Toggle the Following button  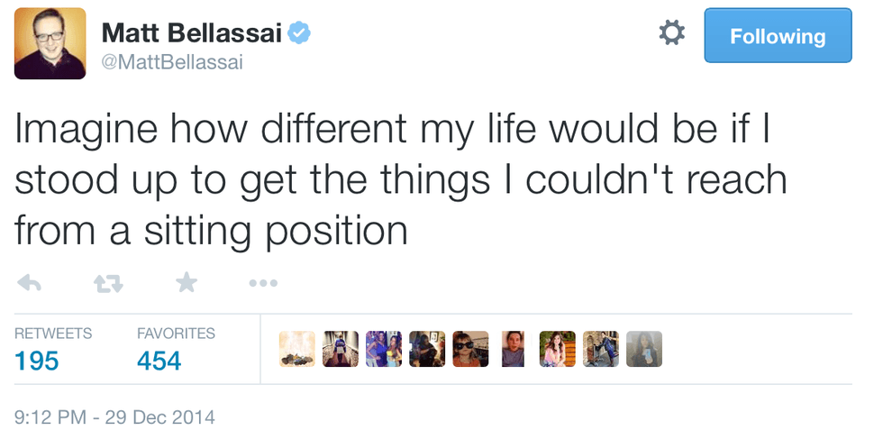[x=778, y=36]
